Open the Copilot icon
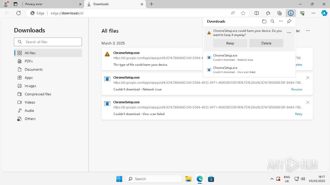The width and height of the screenshot is (330, 185). pyautogui.click(x=324, y=13)
